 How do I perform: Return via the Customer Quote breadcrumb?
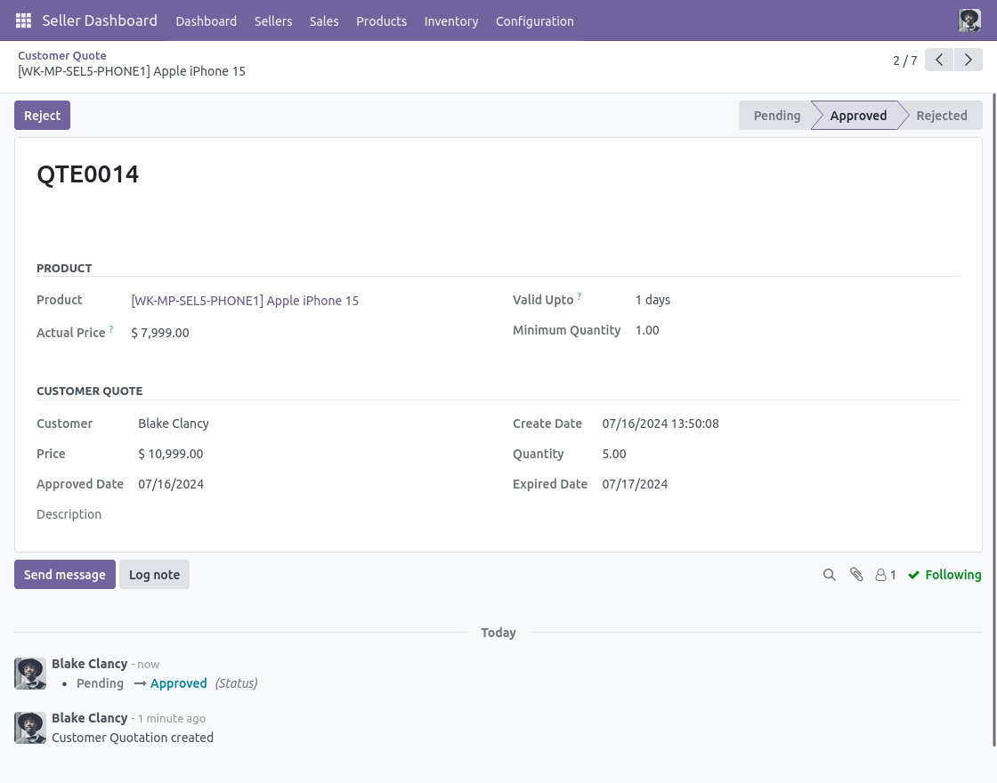[61, 55]
